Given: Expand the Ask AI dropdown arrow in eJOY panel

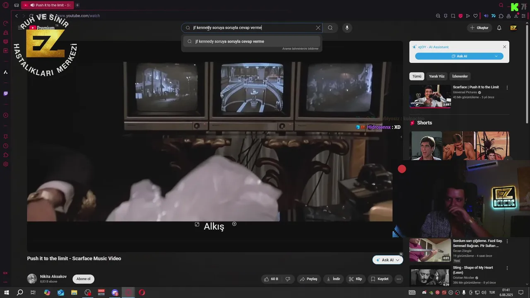Looking at the screenshot, I should click(x=496, y=56).
